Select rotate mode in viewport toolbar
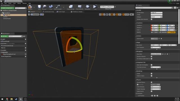 pyautogui.click(x=102, y=15)
